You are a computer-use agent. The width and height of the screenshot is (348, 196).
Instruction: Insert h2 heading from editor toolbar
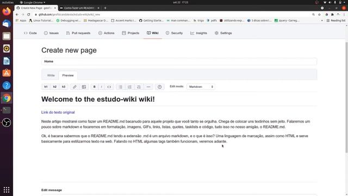pos(55,87)
